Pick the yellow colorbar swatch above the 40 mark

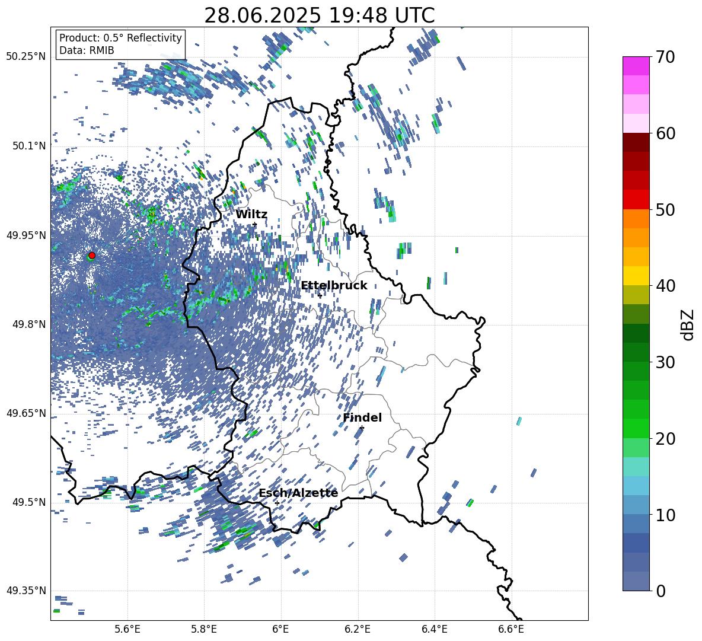coord(636,276)
